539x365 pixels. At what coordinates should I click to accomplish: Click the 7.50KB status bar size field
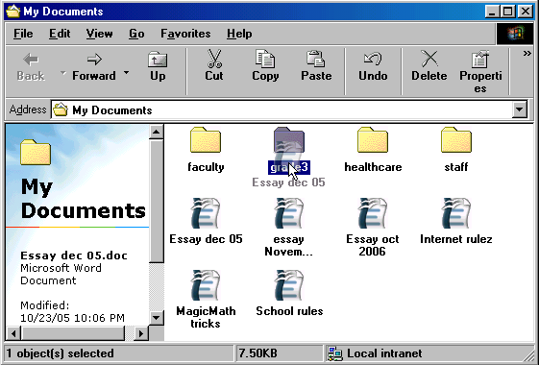click(279, 353)
